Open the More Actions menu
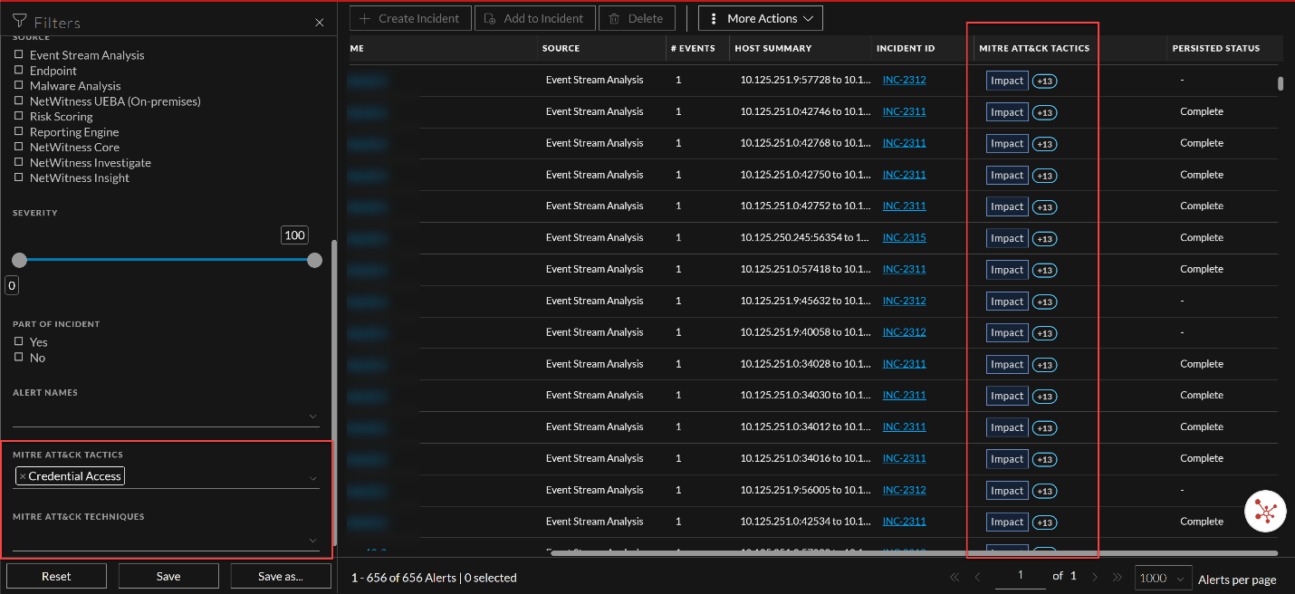 [x=760, y=17]
